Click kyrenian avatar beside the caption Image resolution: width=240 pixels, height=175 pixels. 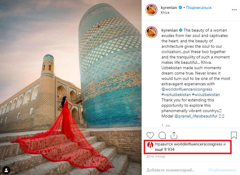tap(151, 32)
